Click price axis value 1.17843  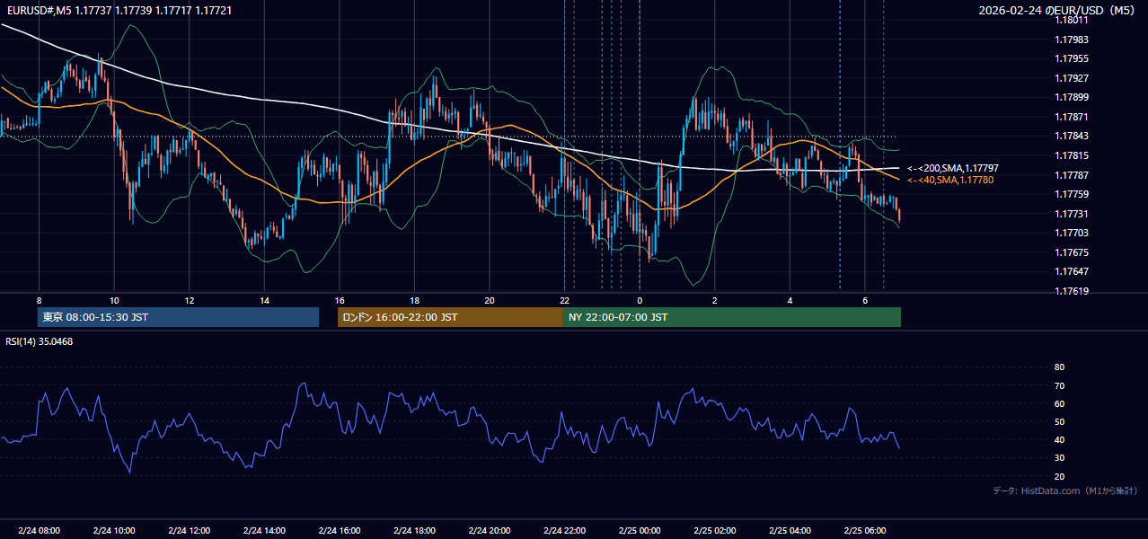point(1072,136)
